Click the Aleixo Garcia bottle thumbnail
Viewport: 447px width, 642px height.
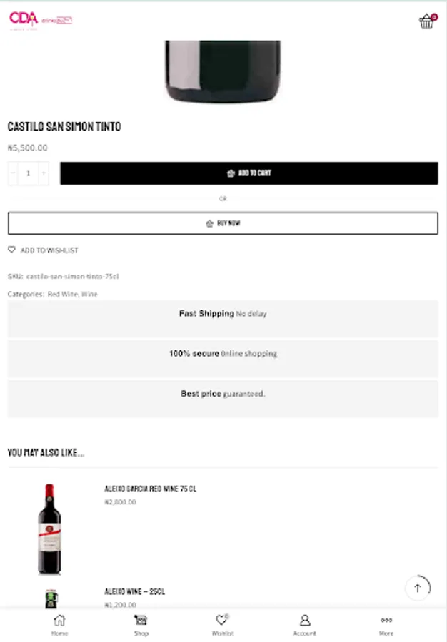49,529
